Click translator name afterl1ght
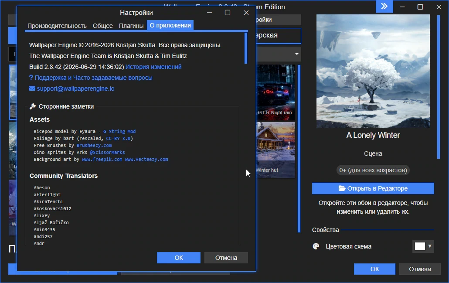Screen dimensions: 449x283 47,194
